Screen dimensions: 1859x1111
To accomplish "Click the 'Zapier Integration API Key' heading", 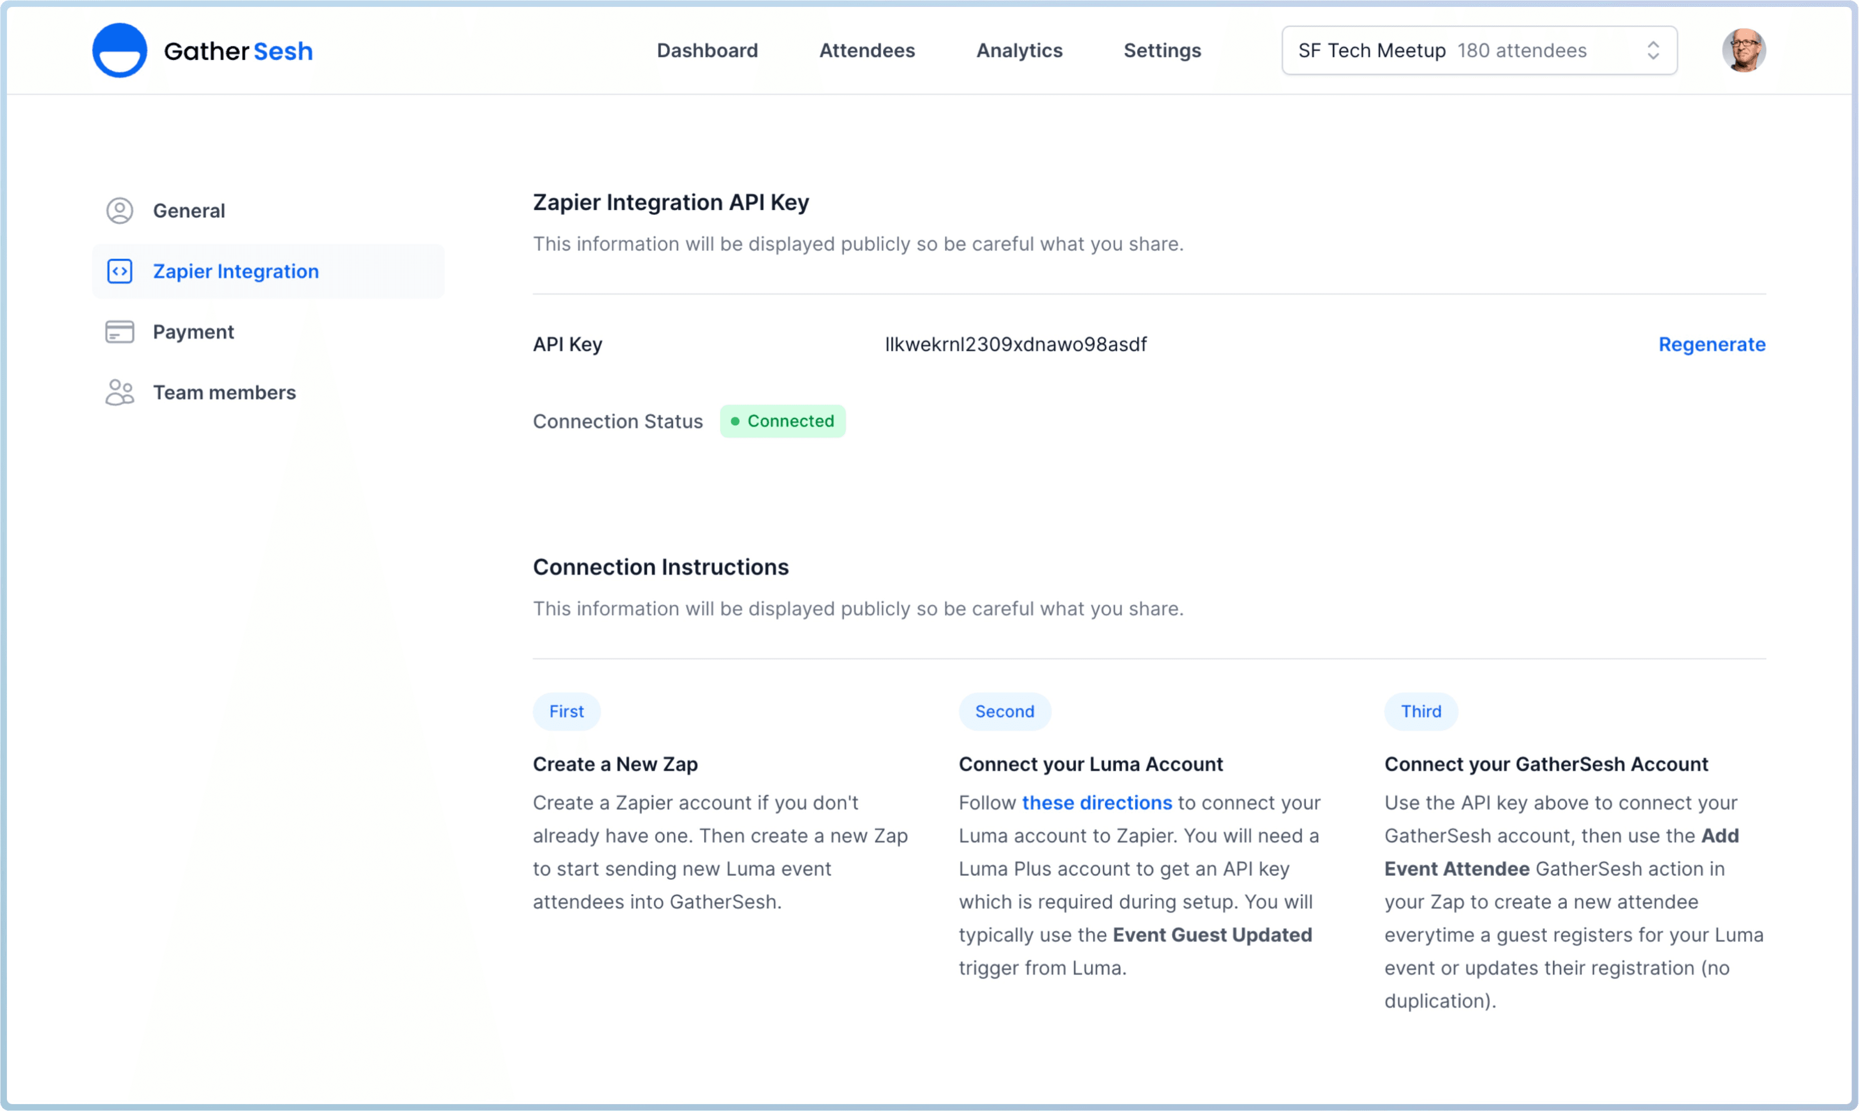I will coord(671,202).
